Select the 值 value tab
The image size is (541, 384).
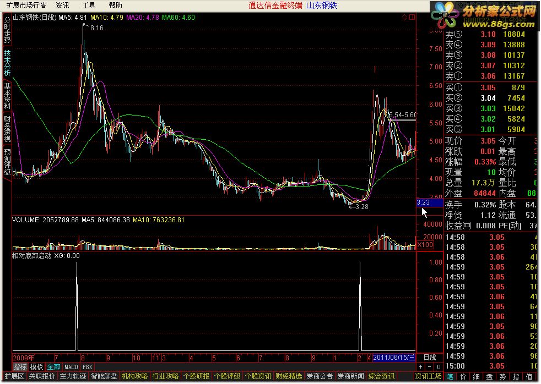pos(529,376)
